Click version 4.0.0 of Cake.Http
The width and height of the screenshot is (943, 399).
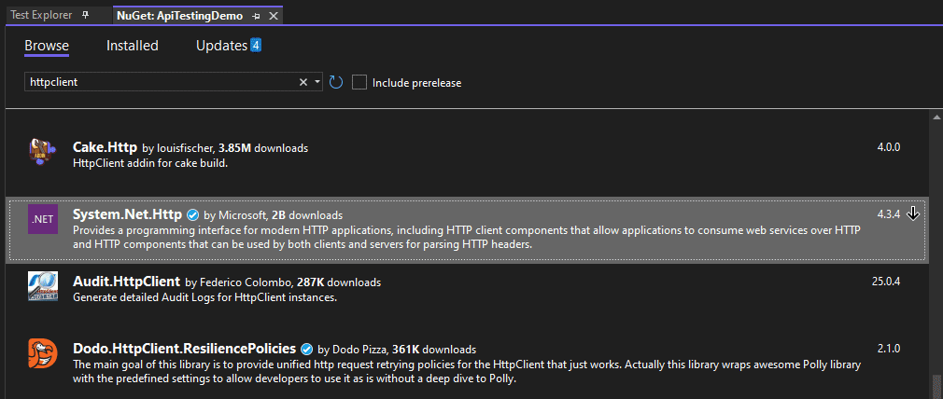(889, 146)
